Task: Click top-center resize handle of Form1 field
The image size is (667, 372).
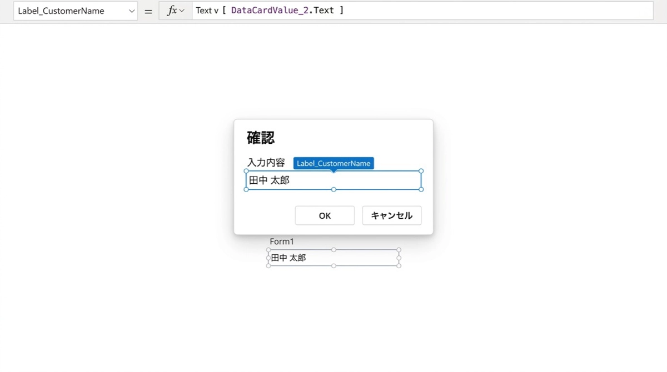Action: click(x=333, y=250)
